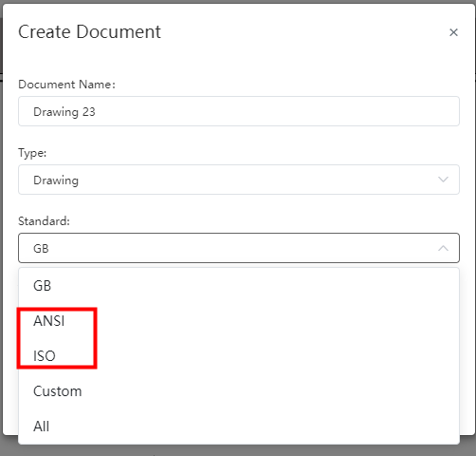Viewport: 476px width, 456px height.
Task: Collapse the Standard list via up chevron
Action: (x=443, y=248)
